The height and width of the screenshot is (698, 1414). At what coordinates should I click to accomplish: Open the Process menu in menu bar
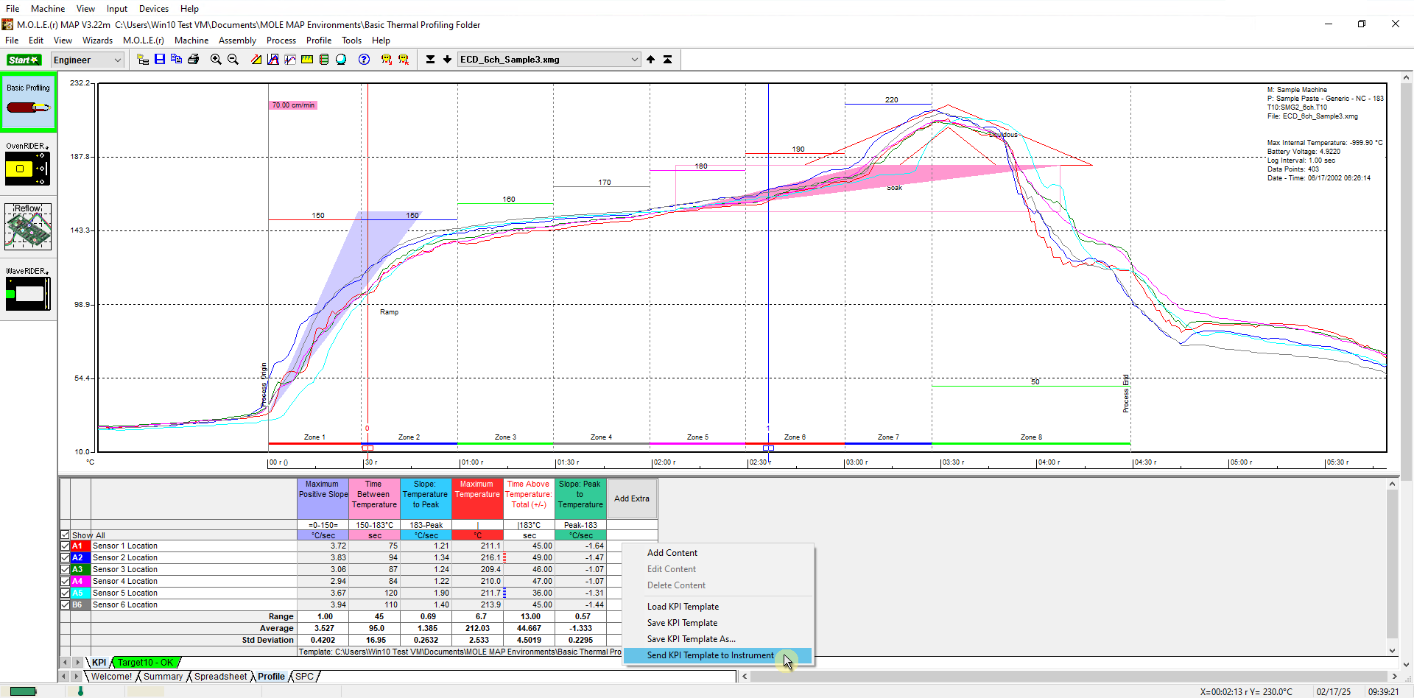281,40
